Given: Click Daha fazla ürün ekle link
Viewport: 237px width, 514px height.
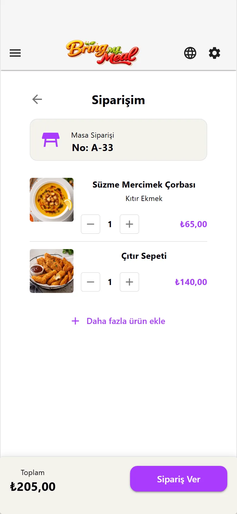Looking at the screenshot, I should pyautogui.click(x=126, y=321).
